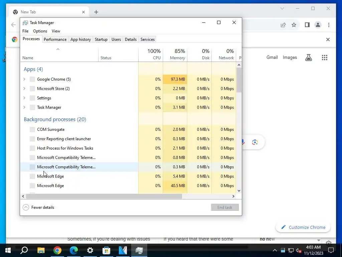
Task: Select Microsoft Edge row using 5.4 MB
Action: pyautogui.click(x=128, y=176)
